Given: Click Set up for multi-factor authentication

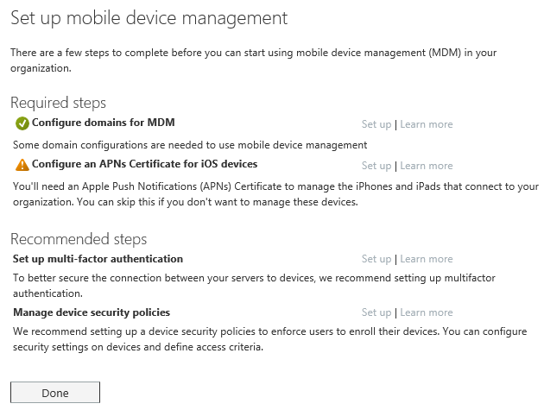Looking at the screenshot, I should (376, 259).
